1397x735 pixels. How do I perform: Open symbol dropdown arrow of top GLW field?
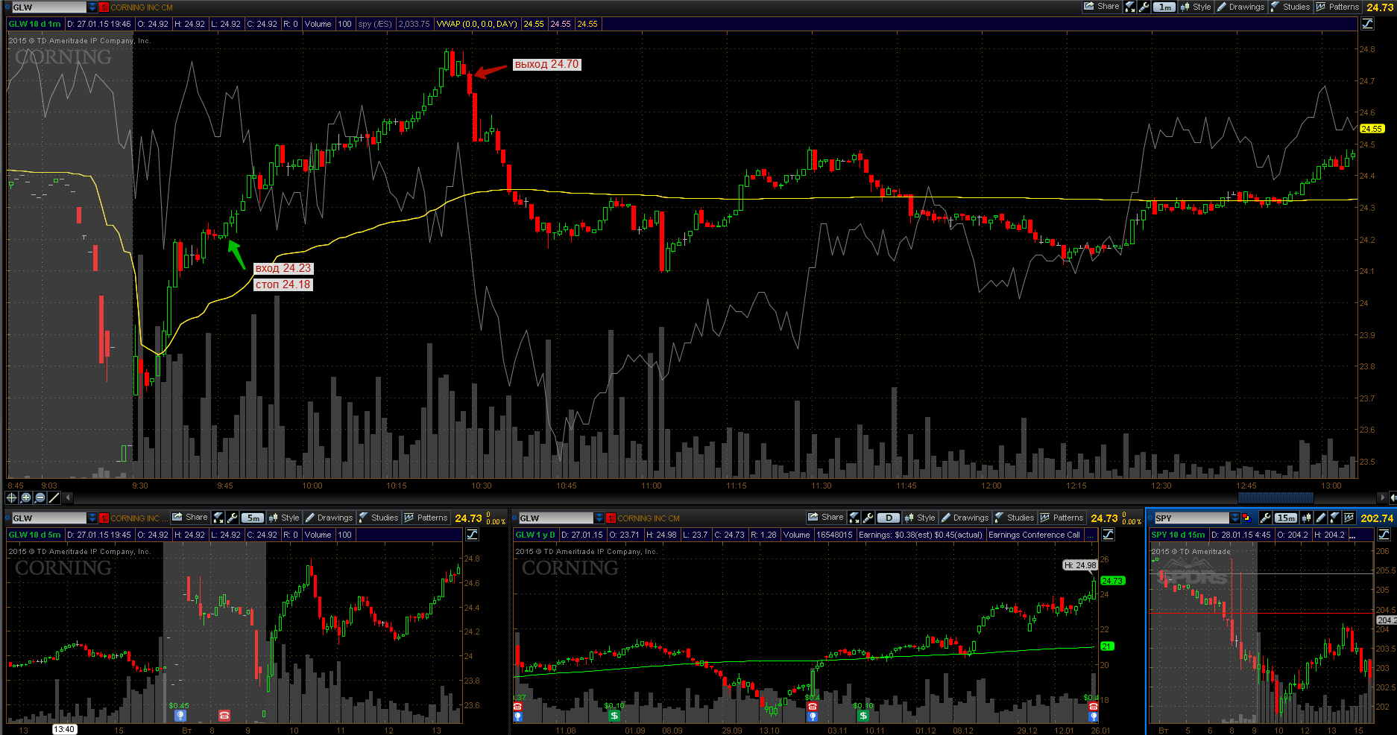92,7
